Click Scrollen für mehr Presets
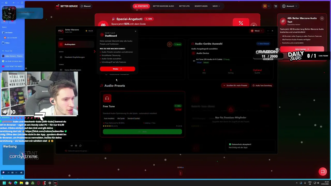Image resolution: width=331 pixels, height=186 pixels. click(235, 86)
